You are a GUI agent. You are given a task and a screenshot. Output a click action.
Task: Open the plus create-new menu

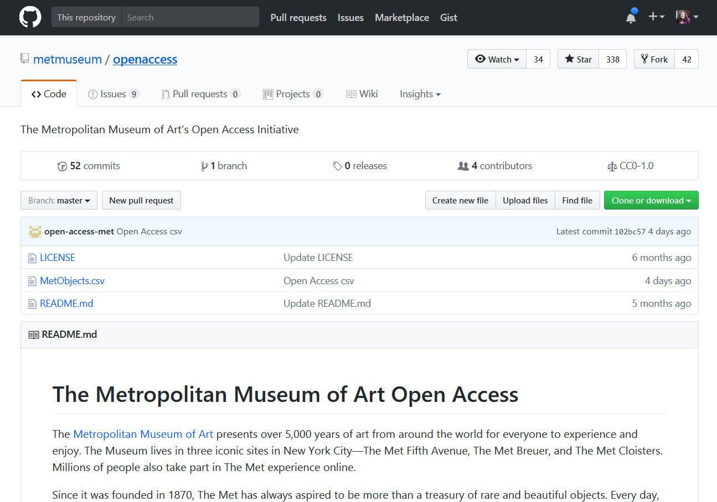pyautogui.click(x=656, y=17)
